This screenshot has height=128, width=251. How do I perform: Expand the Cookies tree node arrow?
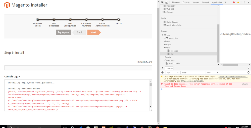(x=162, y=12)
